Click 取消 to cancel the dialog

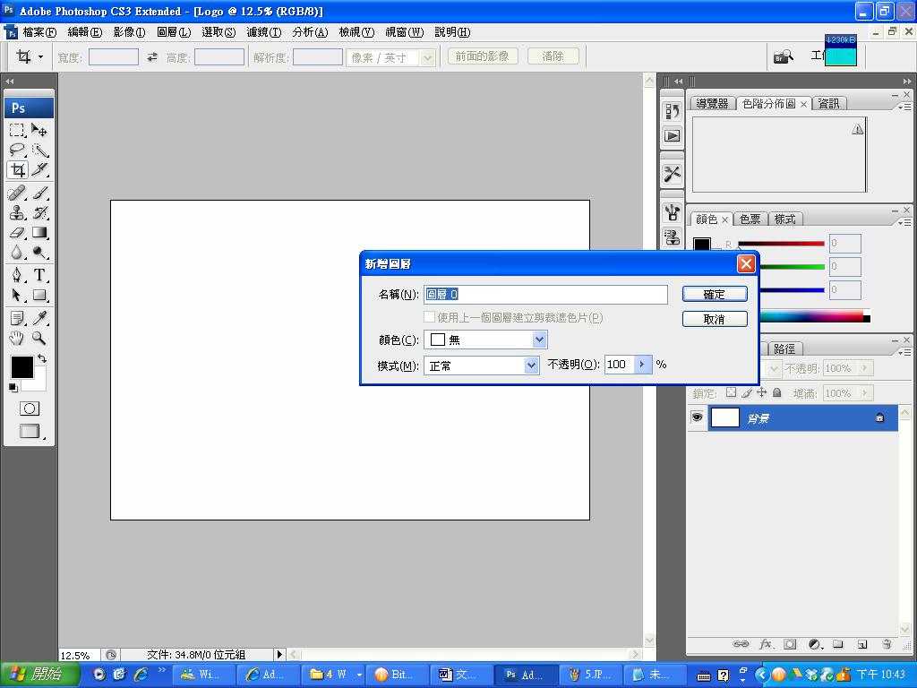pyautogui.click(x=715, y=319)
